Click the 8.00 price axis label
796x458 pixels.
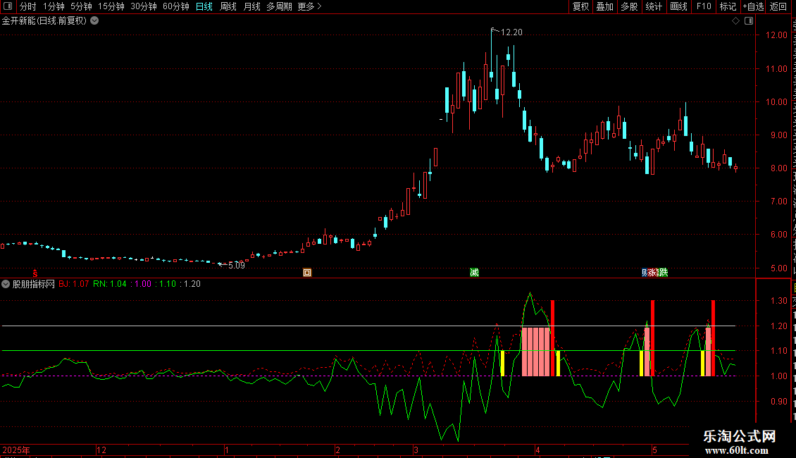coord(778,168)
